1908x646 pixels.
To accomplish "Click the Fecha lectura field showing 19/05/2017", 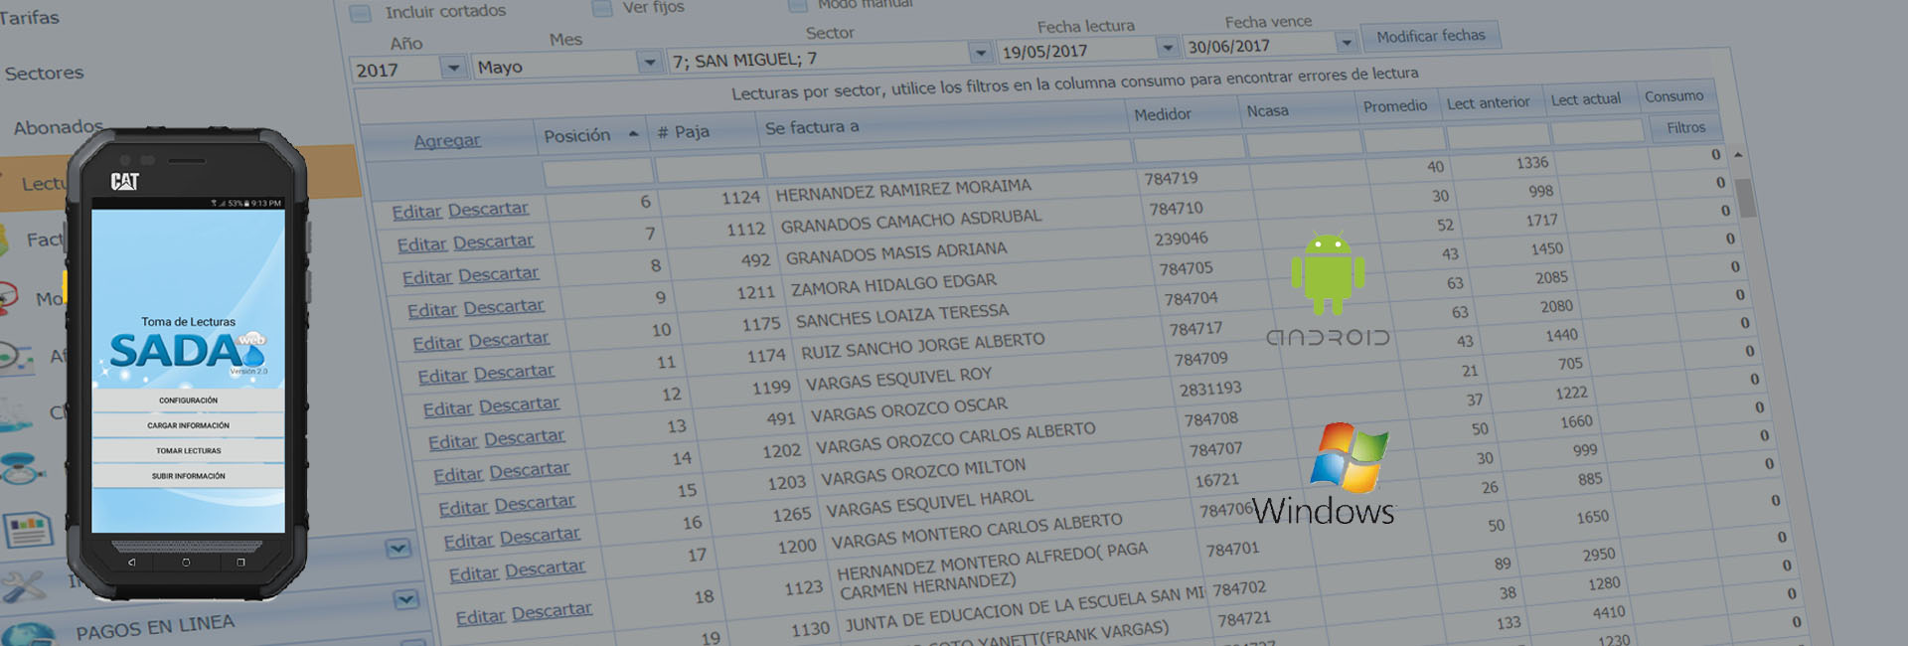I will pyautogui.click(x=1078, y=51).
